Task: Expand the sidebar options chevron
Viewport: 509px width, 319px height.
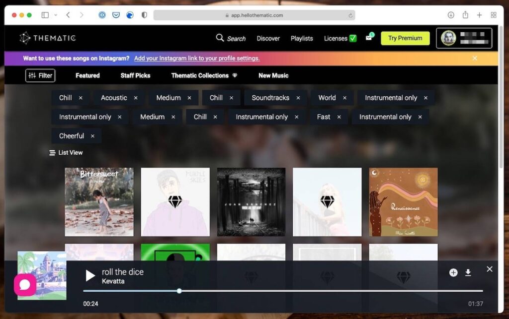Action: pos(56,15)
